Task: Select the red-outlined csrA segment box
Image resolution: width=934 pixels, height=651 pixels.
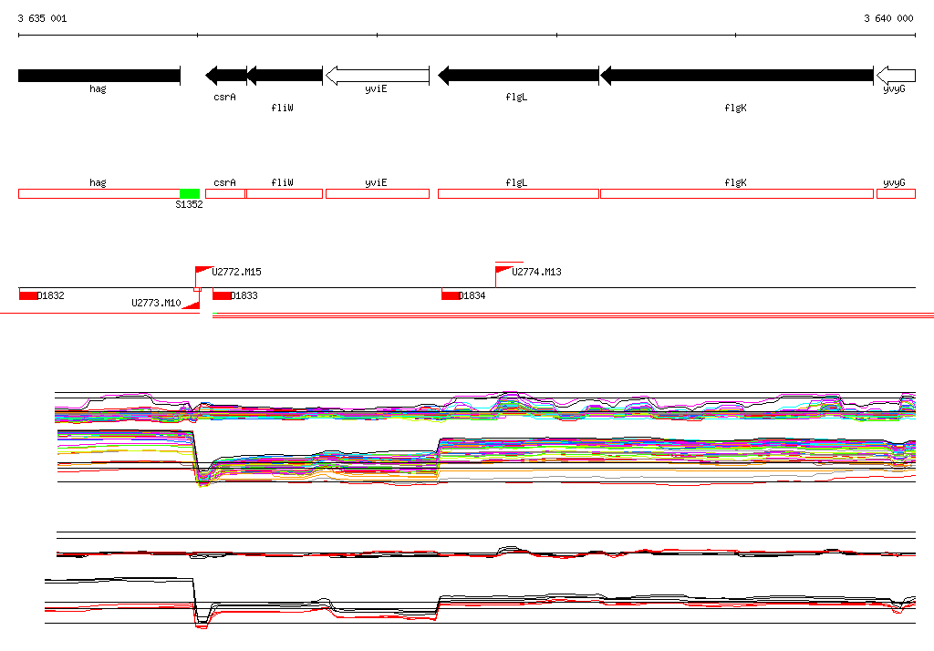Action: coord(225,193)
